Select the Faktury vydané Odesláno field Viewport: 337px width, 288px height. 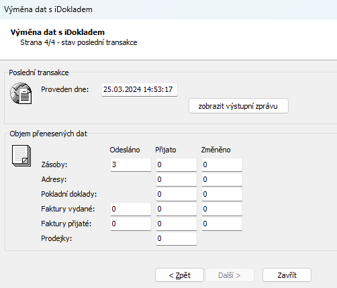131,209
